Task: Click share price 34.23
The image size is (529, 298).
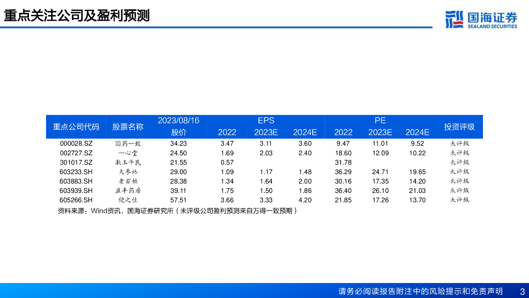Action: pyautogui.click(x=178, y=144)
